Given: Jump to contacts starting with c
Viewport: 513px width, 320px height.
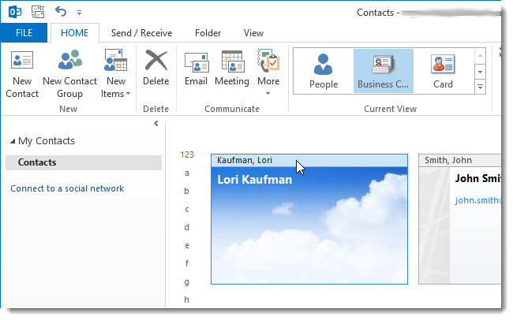Looking at the screenshot, I should click(x=187, y=209).
